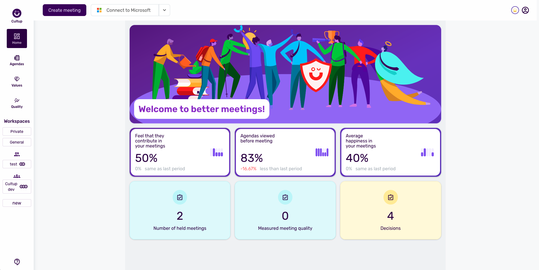Click the Cultup smiley logo
This screenshot has height=270, width=539.
[17, 13]
